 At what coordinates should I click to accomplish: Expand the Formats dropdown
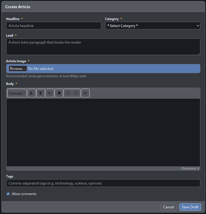17,93
